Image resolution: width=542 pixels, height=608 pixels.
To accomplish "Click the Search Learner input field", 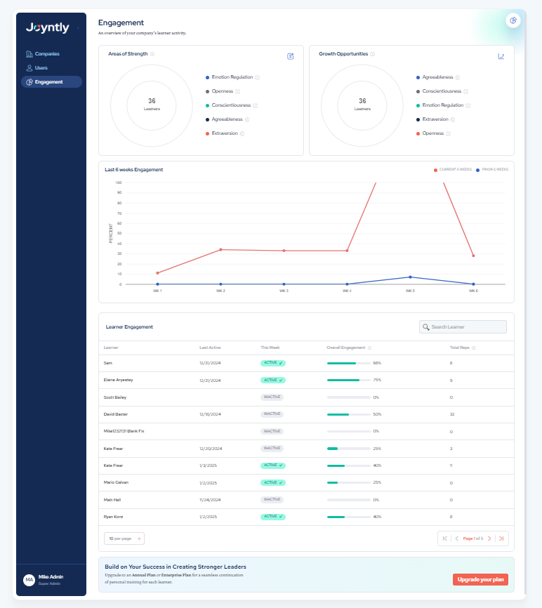I will [x=463, y=326].
